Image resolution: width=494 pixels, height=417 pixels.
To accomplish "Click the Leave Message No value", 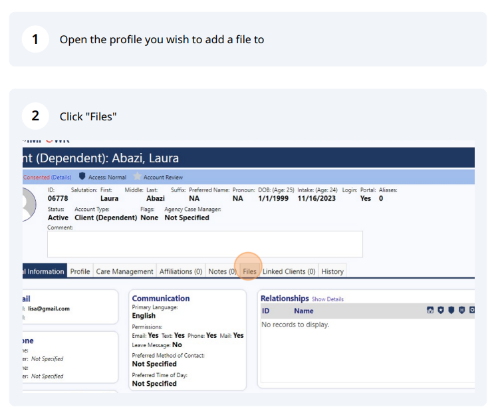I will (177, 345).
